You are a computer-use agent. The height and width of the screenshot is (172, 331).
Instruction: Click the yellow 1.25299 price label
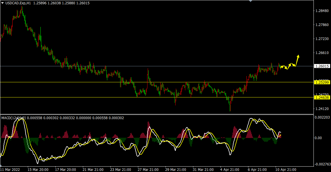coord(322,82)
